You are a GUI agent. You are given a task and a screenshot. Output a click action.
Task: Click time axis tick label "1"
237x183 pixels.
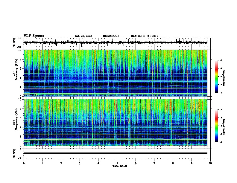click(x=42, y=163)
